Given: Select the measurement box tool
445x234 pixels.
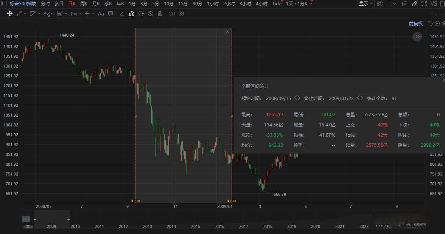Looking at the screenshot, I should point(60,14).
